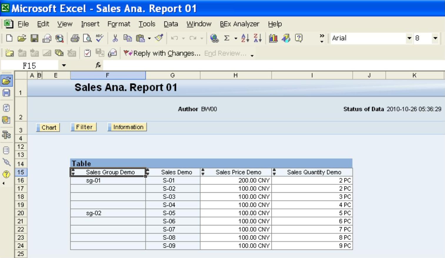Click the Format Painter brush icon
445x258 pixels.
(159, 38)
